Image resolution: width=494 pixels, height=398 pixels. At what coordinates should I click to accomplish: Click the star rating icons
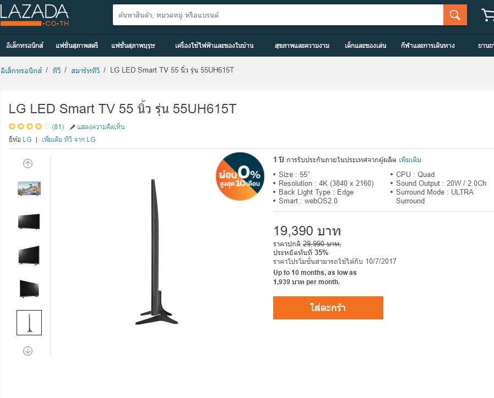(29, 126)
